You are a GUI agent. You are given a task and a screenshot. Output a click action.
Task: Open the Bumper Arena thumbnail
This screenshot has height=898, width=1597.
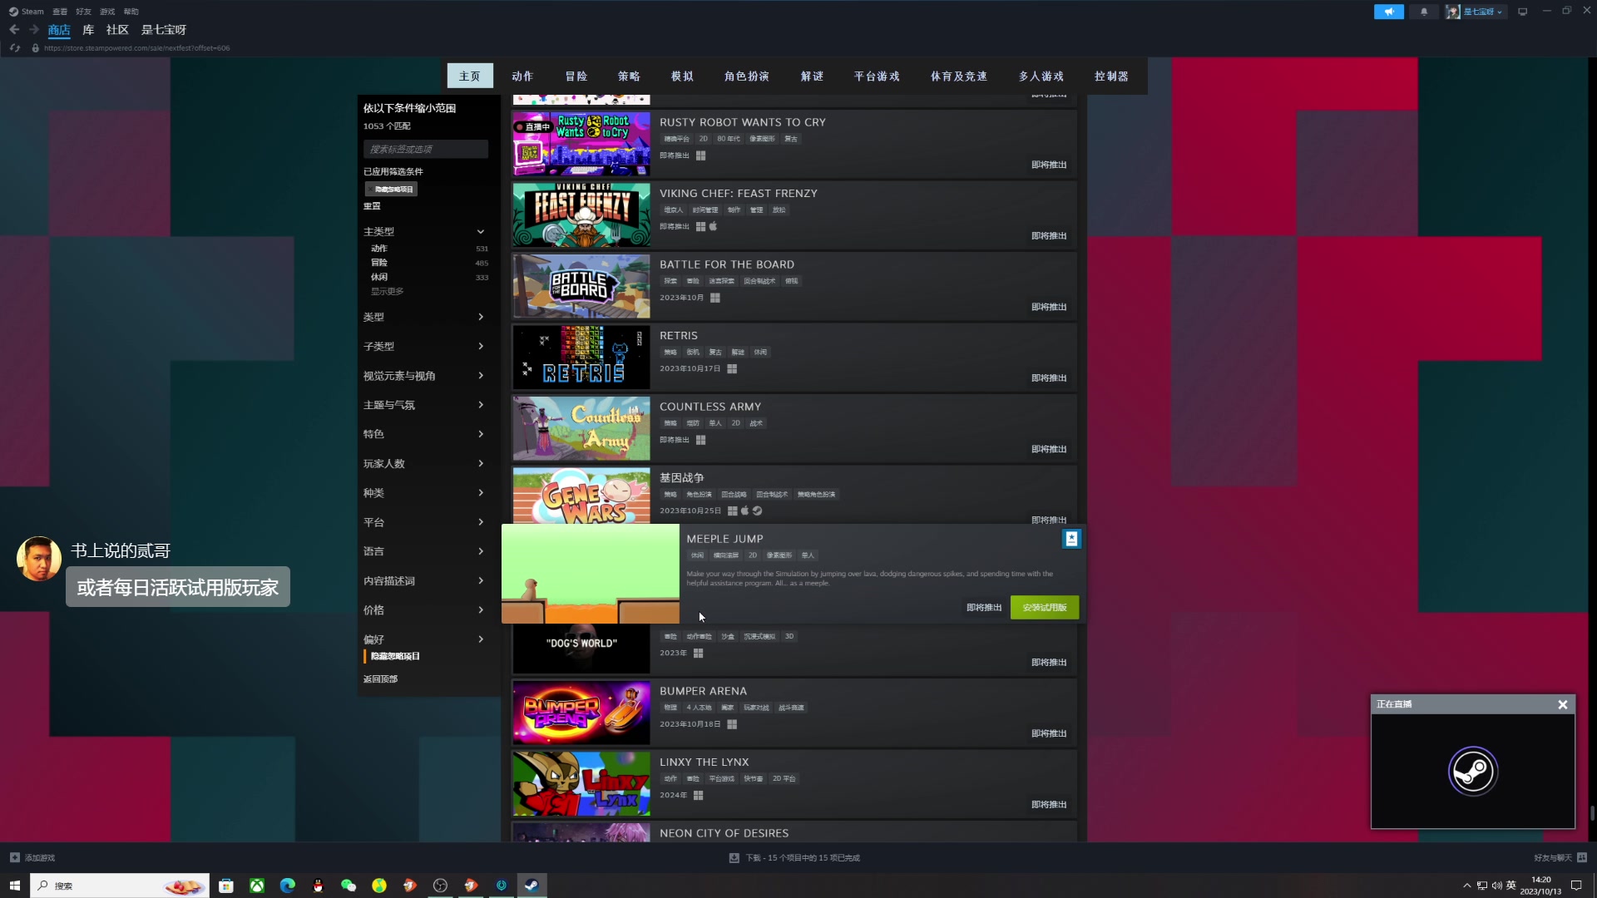coord(581,713)
